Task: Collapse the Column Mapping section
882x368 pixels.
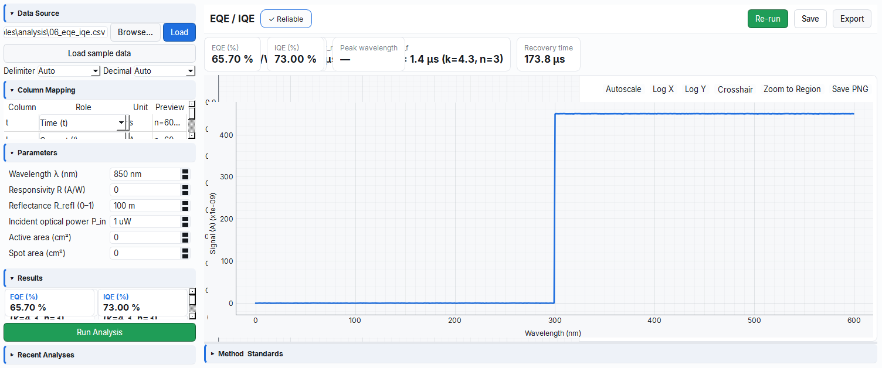Action: pos(99,90)
